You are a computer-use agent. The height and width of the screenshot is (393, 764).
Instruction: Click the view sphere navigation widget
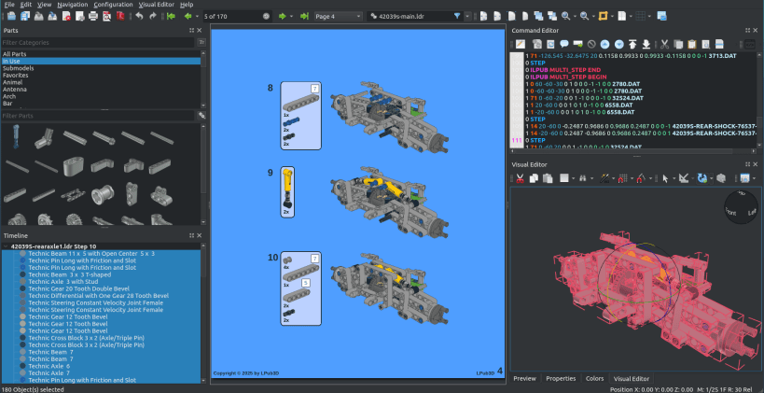[741, 207]
